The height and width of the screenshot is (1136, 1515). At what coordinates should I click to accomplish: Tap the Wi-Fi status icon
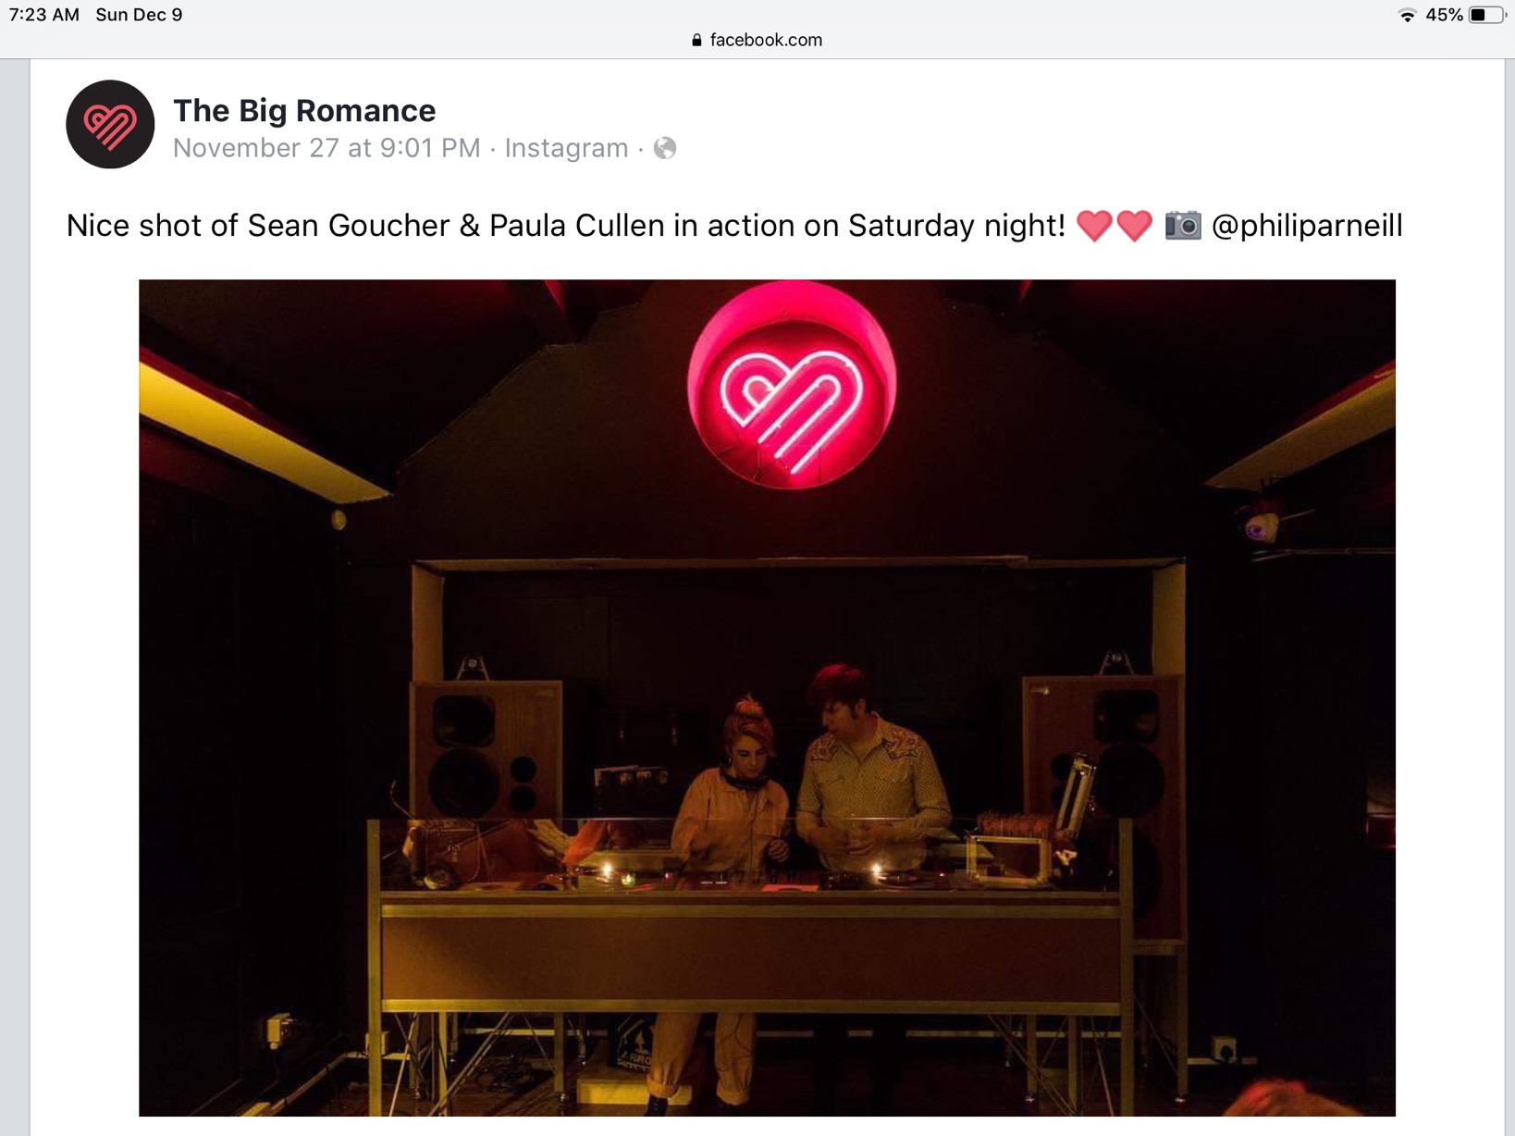tap(1407, 15)
